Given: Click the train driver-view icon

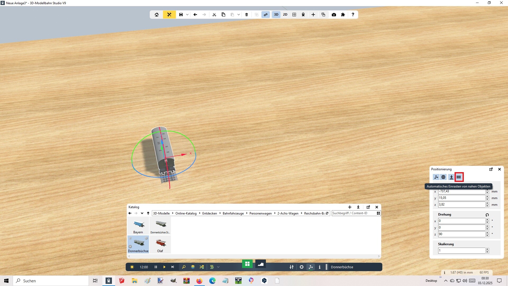Looking at the screenshot, I should (x=303, y=15).
